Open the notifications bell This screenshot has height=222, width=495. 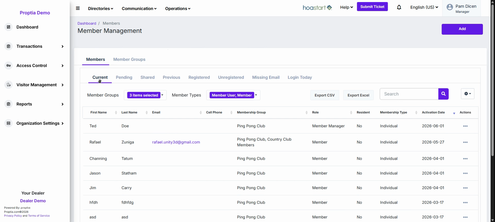[x=399, y=7]
